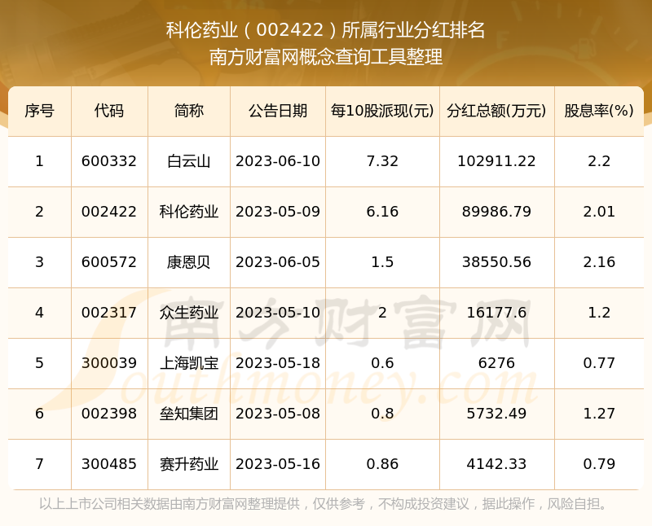Screen dimensions: 652x526
Task: Select the 众生药业 name cell
Action: point(189,313)
